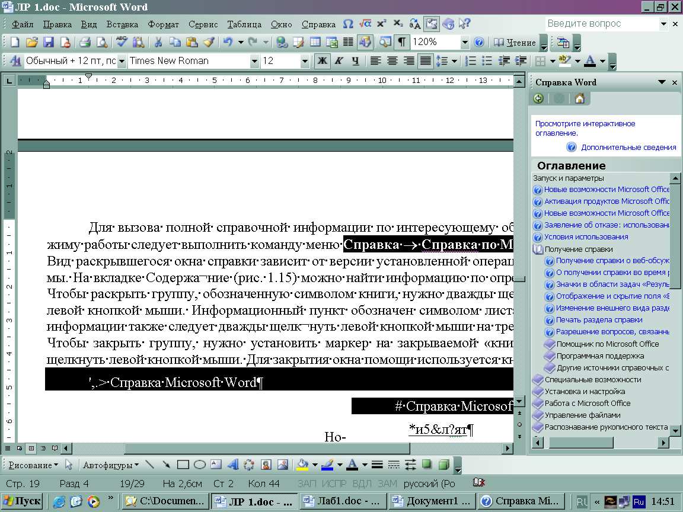Screen dimensions: 683x512
Task: Toggle the numbered list button
Action: click(471, 61)
